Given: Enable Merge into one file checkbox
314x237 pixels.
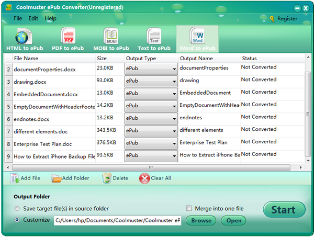Looking at the screenshot, I should point(189,208).
